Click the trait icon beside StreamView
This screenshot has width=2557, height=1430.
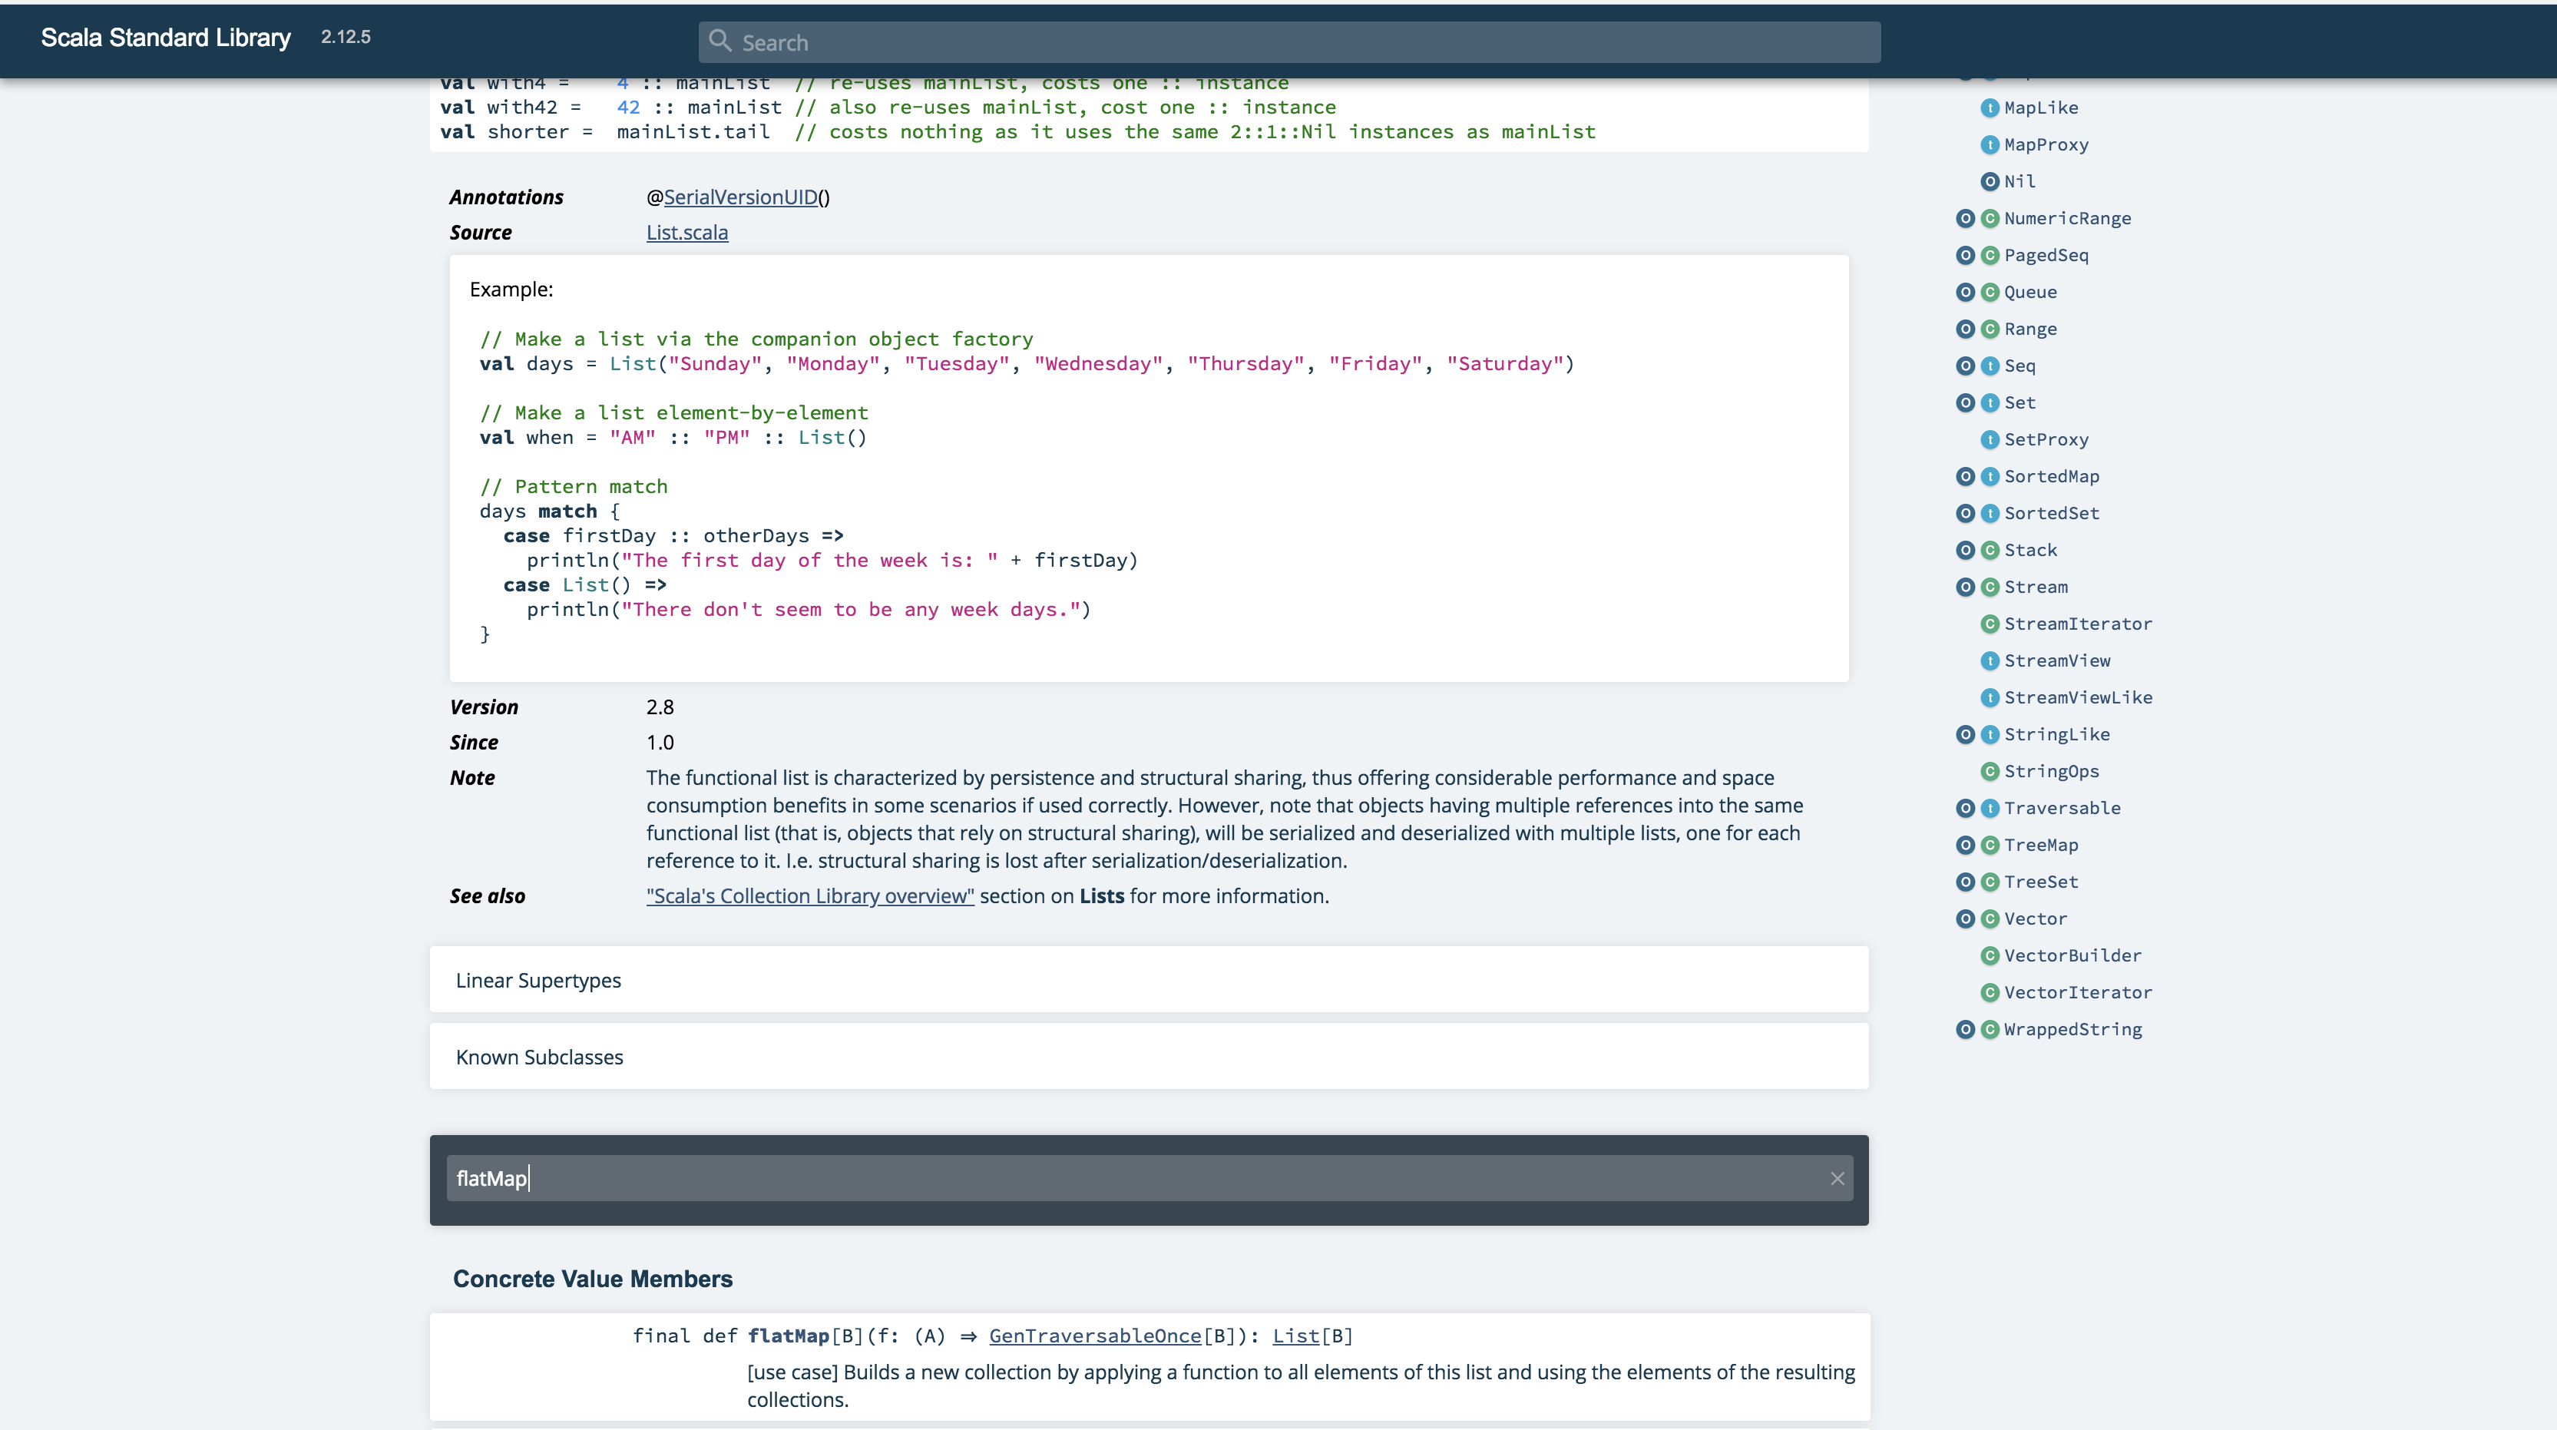click(1990, 660)
